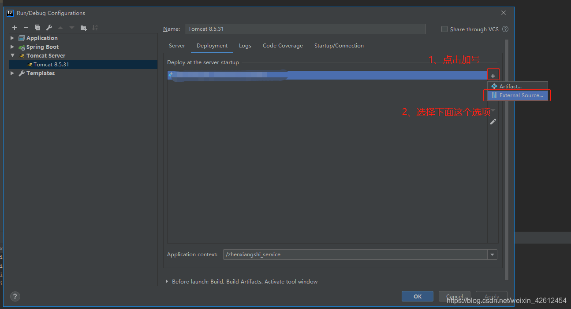Click the create new folder icon
Viewport: 571px width, 309px height.
click(x=83, y=28)
